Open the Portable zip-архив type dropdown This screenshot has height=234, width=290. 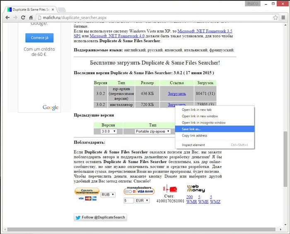pos(152,132)
